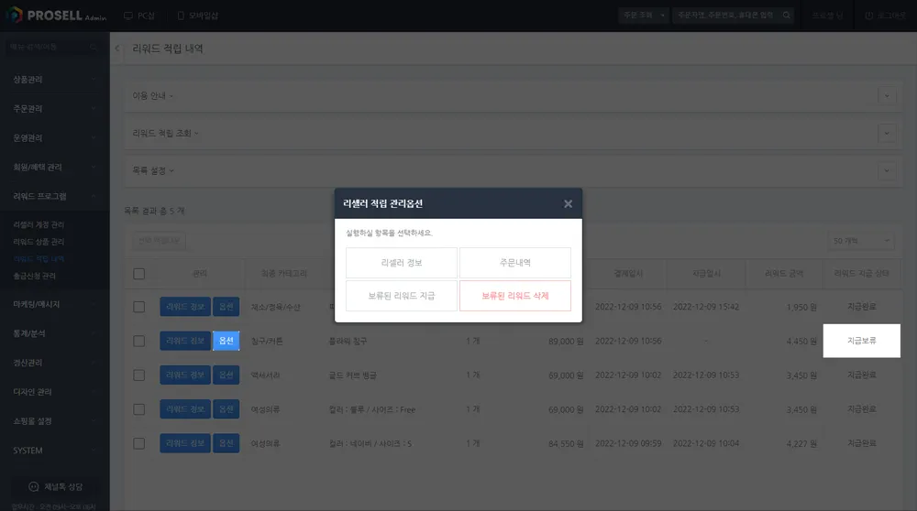Click 리워드 정보 in 침구/커튼 row
Viewport: 917px width, 511px height.
point(185,341)
